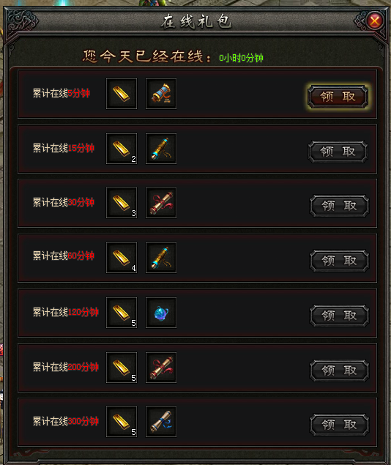This screenshot has height=465, width=391.
Task: Click the blue ribbon scroll in 300分钟 row
Action: (161, 422)
